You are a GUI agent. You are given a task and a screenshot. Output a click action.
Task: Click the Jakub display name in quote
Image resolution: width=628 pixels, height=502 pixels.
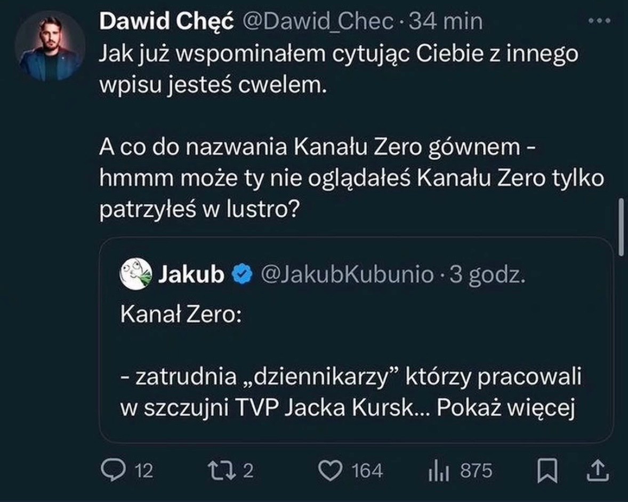[192, 275]
